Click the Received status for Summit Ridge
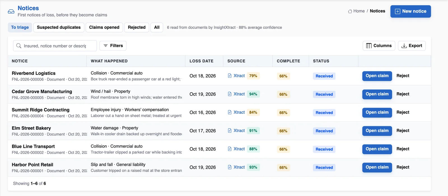 coord(324,113)
